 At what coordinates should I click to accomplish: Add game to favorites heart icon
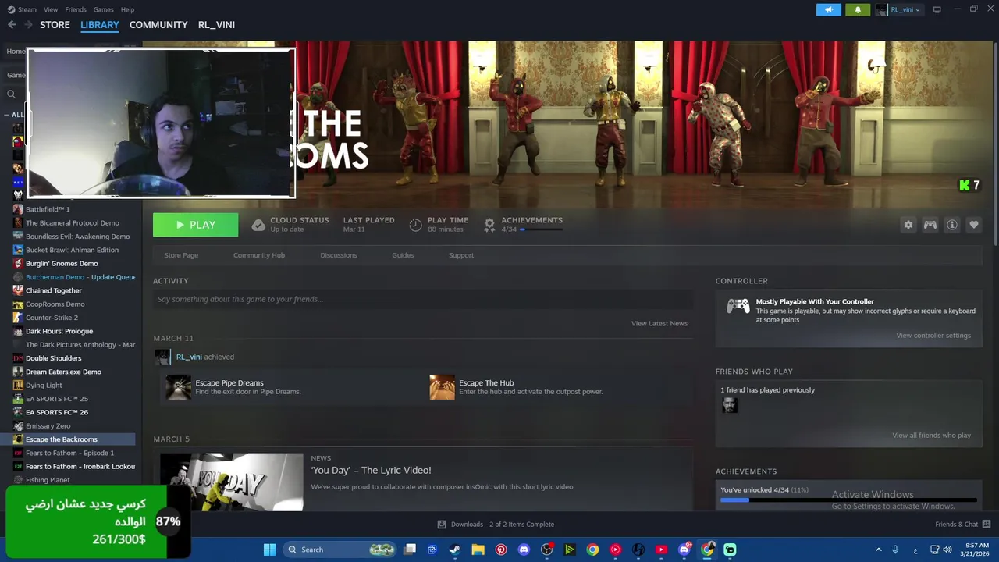point(974,225)
